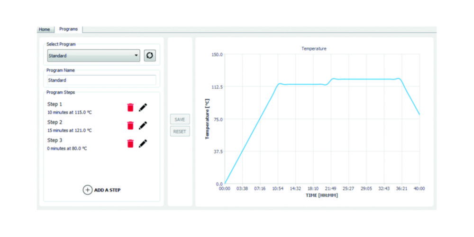Click the plus circle icon to add step

pyautogui.click(x=87, y=190)
